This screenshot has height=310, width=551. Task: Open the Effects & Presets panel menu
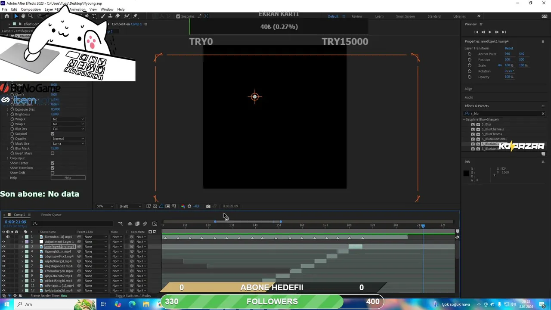543,106
